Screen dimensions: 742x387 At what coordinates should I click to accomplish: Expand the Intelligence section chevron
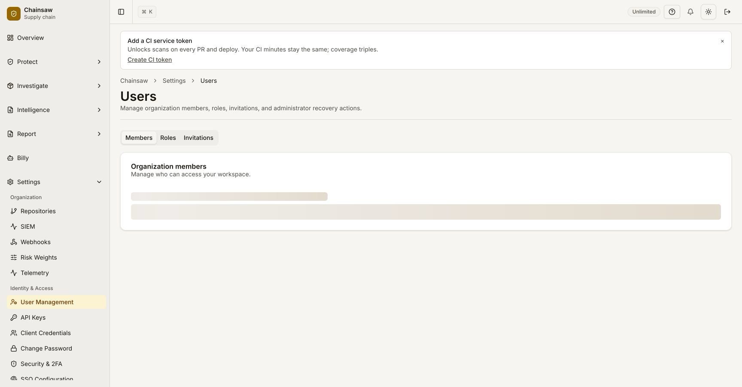click(99, 110)
